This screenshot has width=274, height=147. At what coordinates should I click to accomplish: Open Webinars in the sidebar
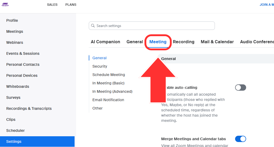click(15, 42)
